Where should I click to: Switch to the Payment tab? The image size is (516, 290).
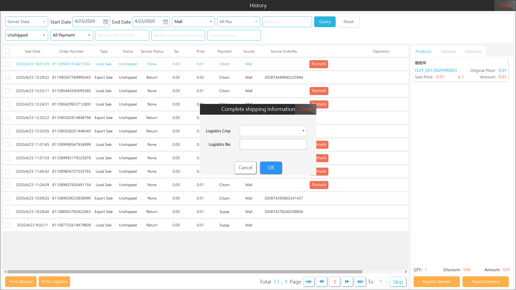(473, 52)
